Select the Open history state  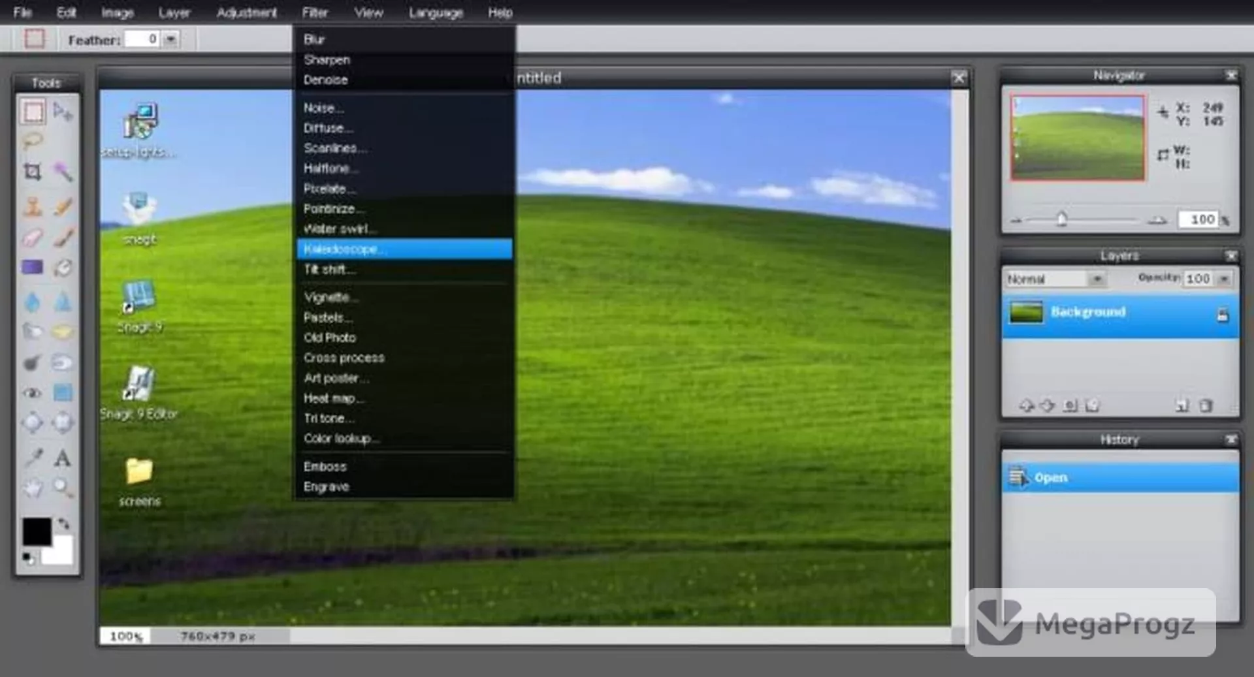1121,477
